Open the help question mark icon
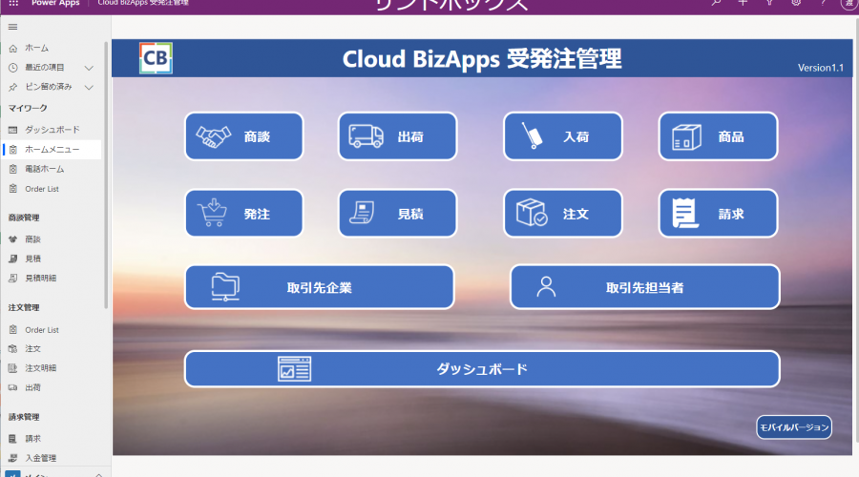Screen dimensions: 859x477 [x=823, y=3]
